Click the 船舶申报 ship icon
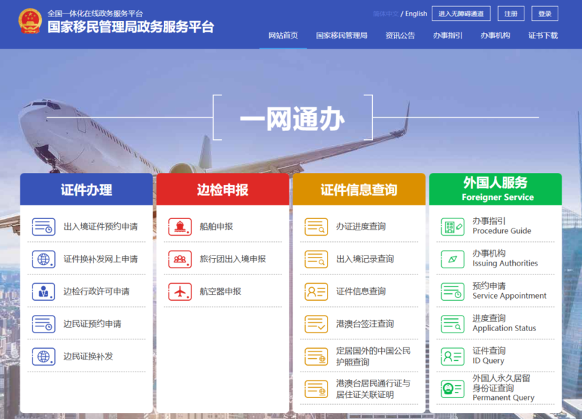The height and width of the screenshot is (419, 582). 180,226
